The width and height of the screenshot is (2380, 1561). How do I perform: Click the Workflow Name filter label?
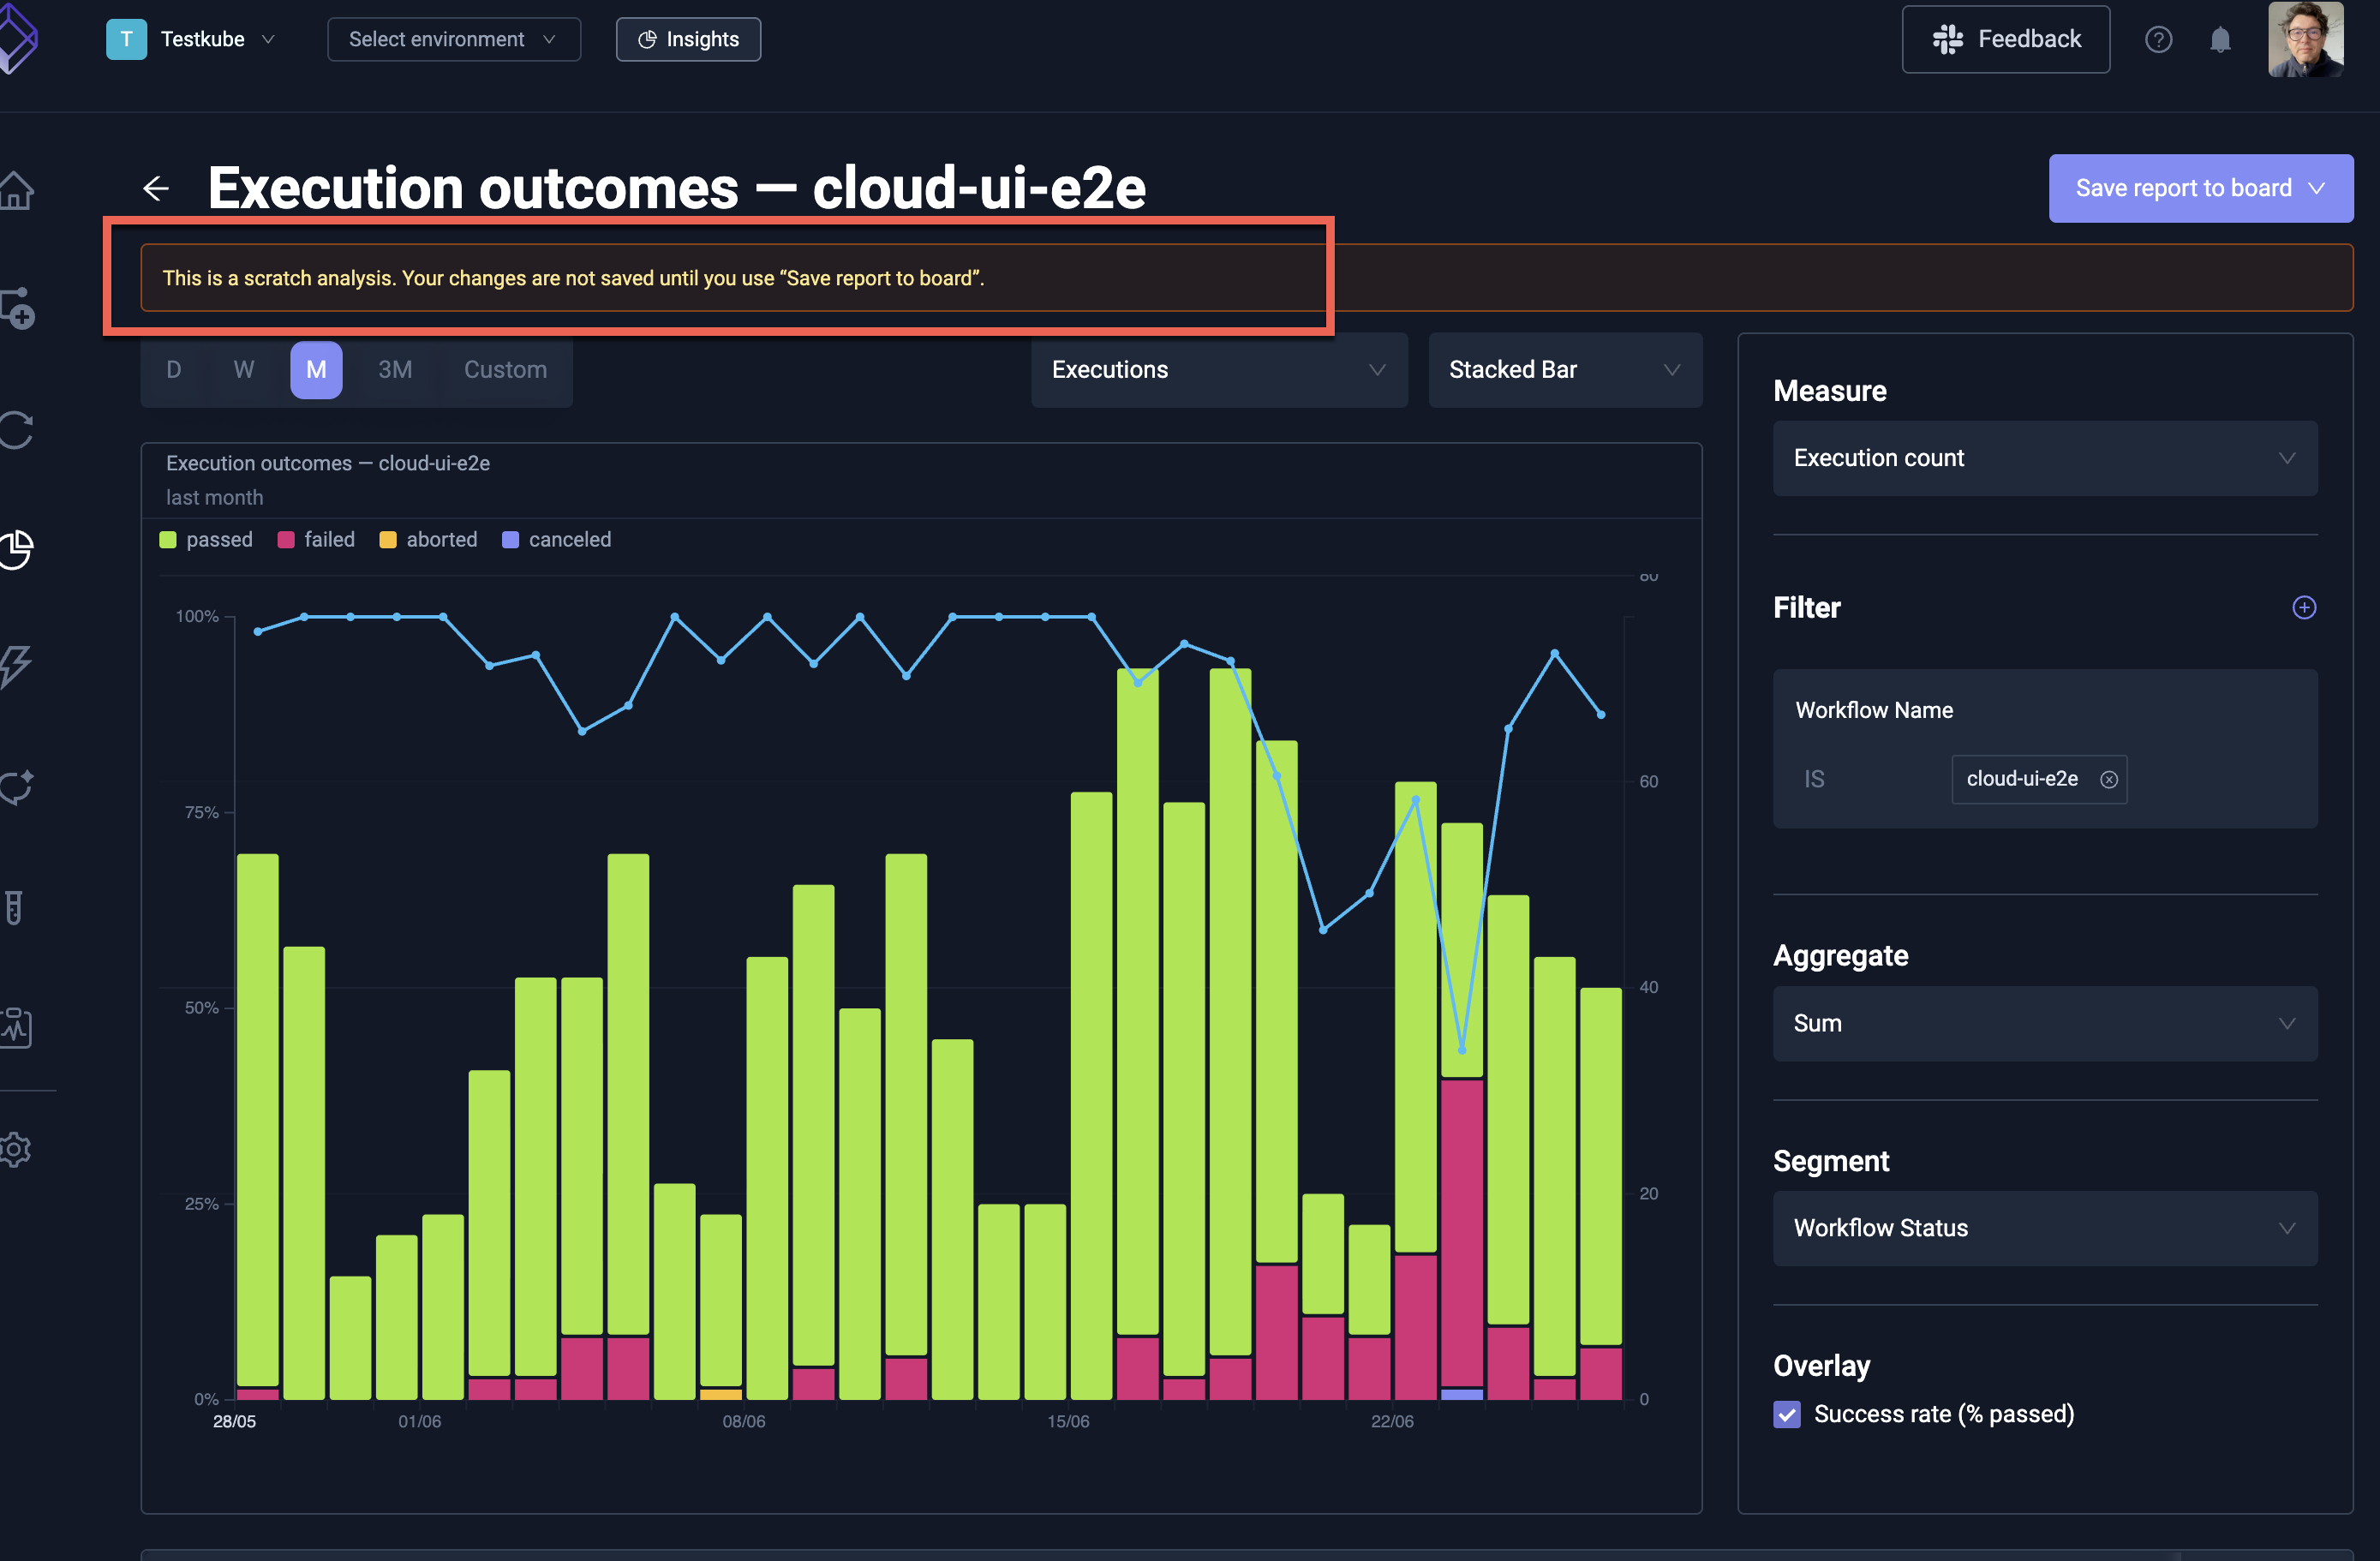(x=1874, y=710)
